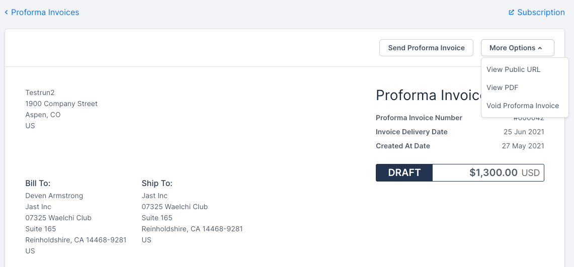Screen dimensions: 574x267
Task: Click the 27 May 2021 created date
Action: [x=523, y=146]
